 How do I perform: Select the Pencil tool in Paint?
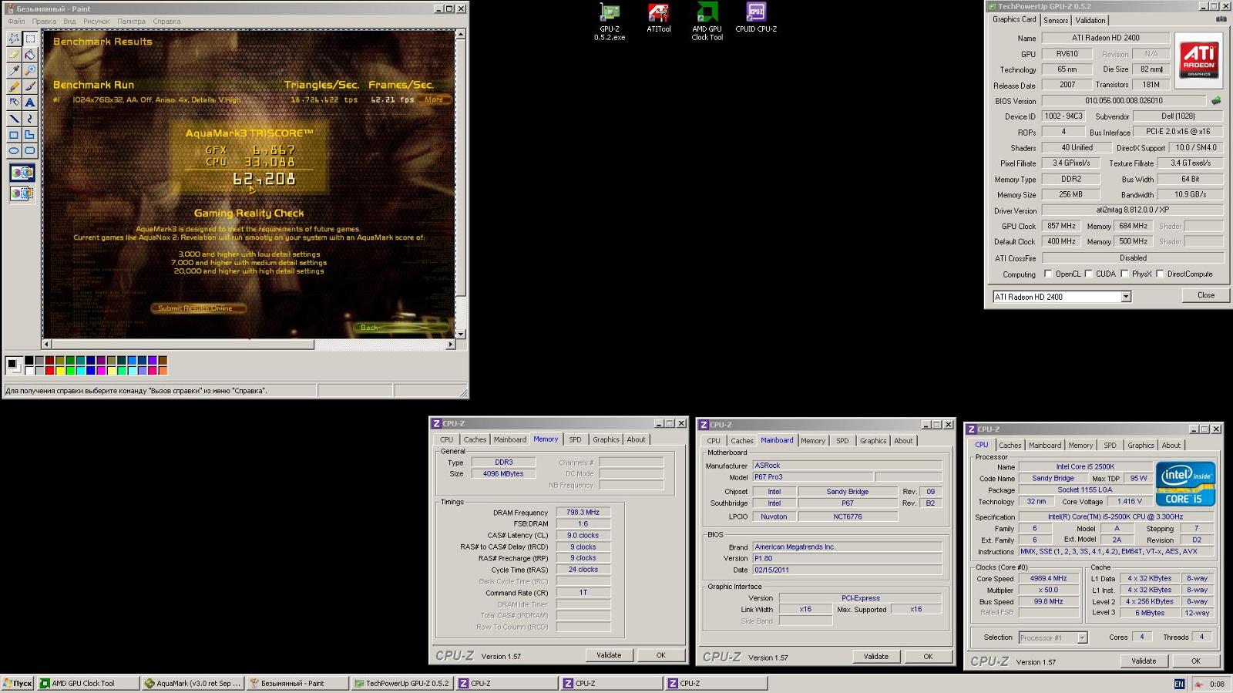point(14,86)
